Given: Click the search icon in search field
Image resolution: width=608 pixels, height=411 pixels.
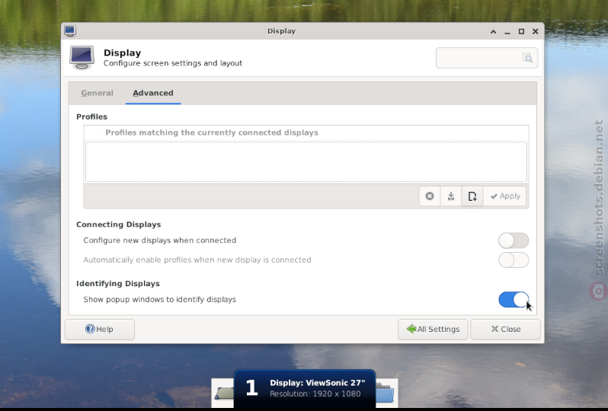Looking at the screenshot, I should tap(527, 58).
